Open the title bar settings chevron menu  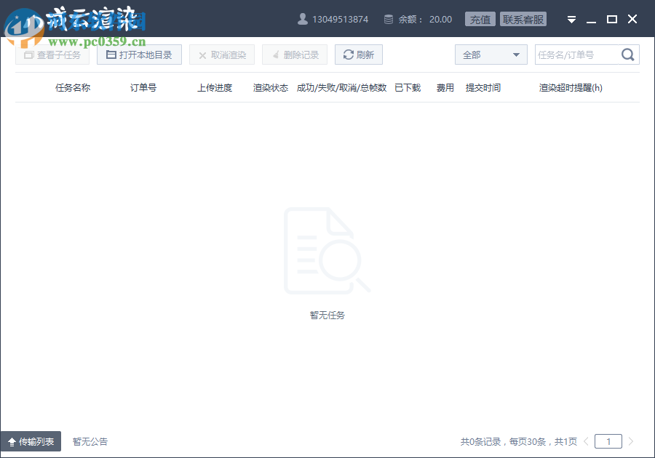(571, 19)
